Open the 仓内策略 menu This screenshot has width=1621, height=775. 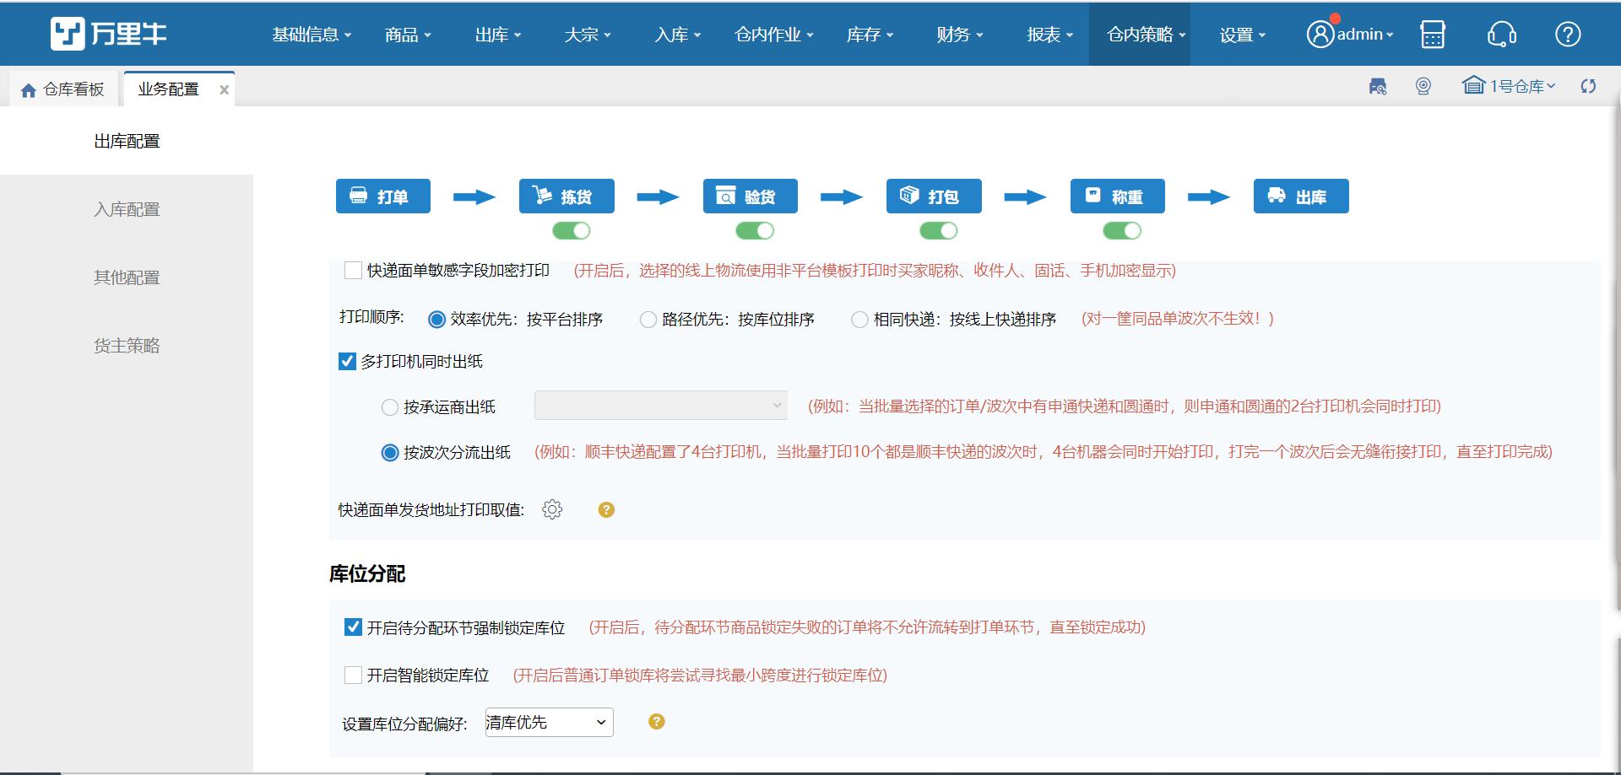1140,34
